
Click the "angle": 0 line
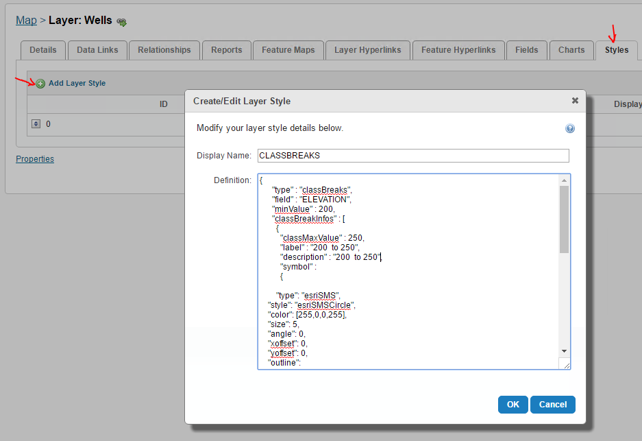pos(286,334)
